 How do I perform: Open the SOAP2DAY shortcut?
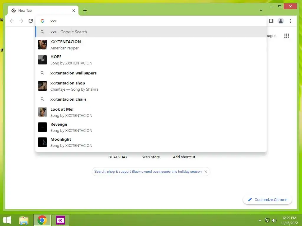coord(118,157)
